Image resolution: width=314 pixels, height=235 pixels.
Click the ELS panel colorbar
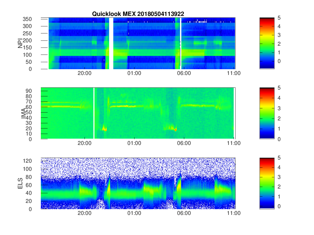[267, 183]
